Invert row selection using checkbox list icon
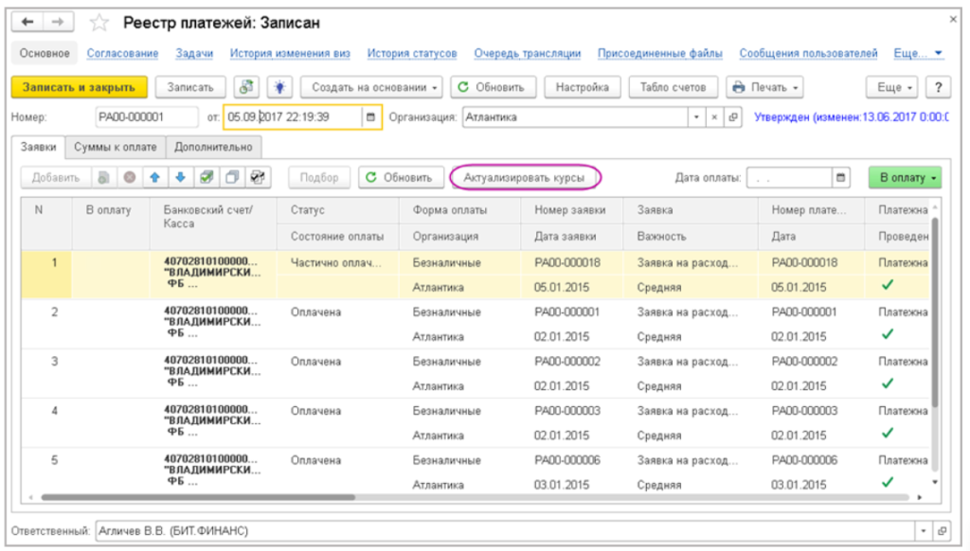Image resolution: width=970 pixels, height=551 pixels. (x=256, y=177)
